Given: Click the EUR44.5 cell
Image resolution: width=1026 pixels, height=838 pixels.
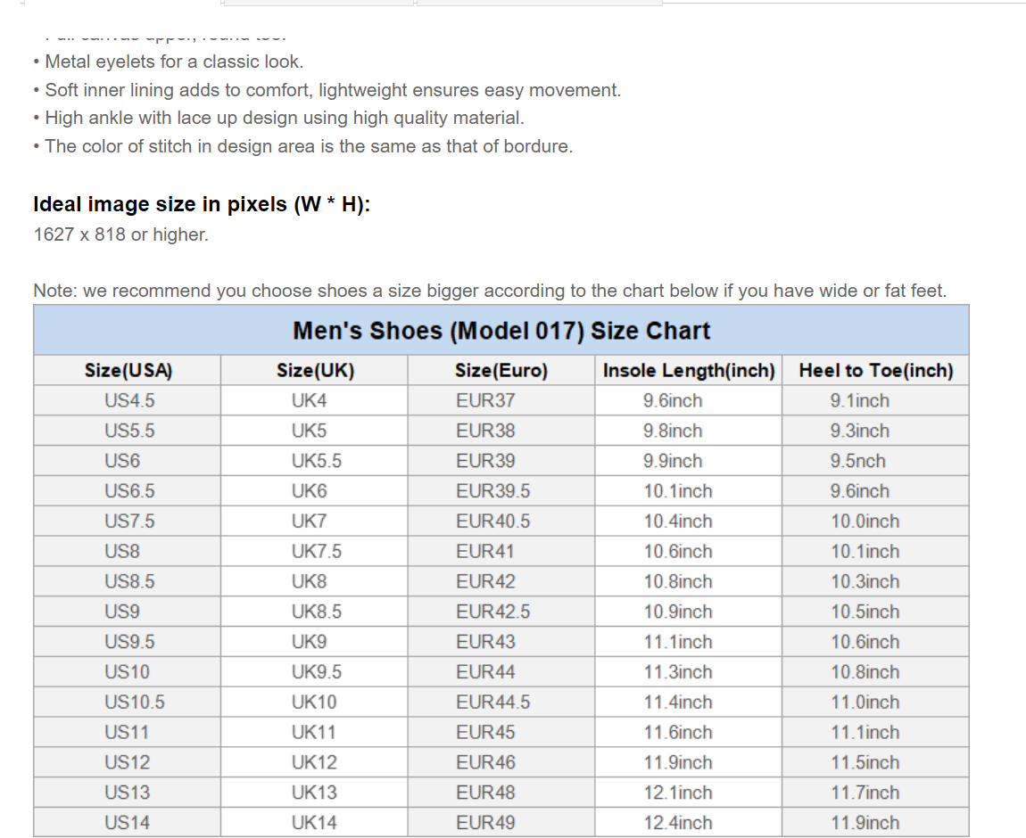Looking at the screenshot, I should pos(492,702).
